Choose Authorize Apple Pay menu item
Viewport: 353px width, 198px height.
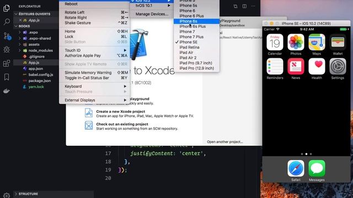pos(94,56)
